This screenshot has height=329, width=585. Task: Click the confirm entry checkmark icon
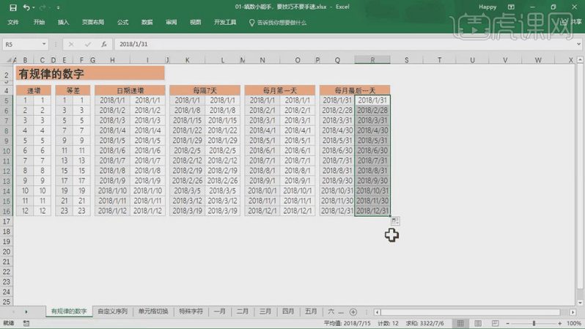[88, 45]
